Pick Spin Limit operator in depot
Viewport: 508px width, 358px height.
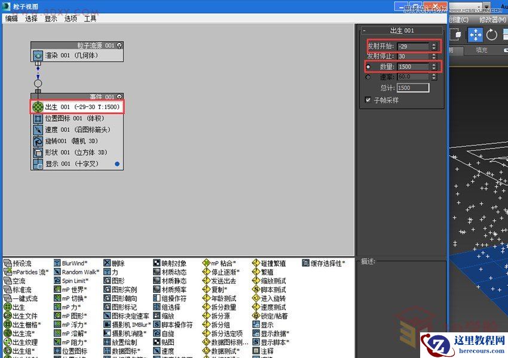click(x=71, y=280)
